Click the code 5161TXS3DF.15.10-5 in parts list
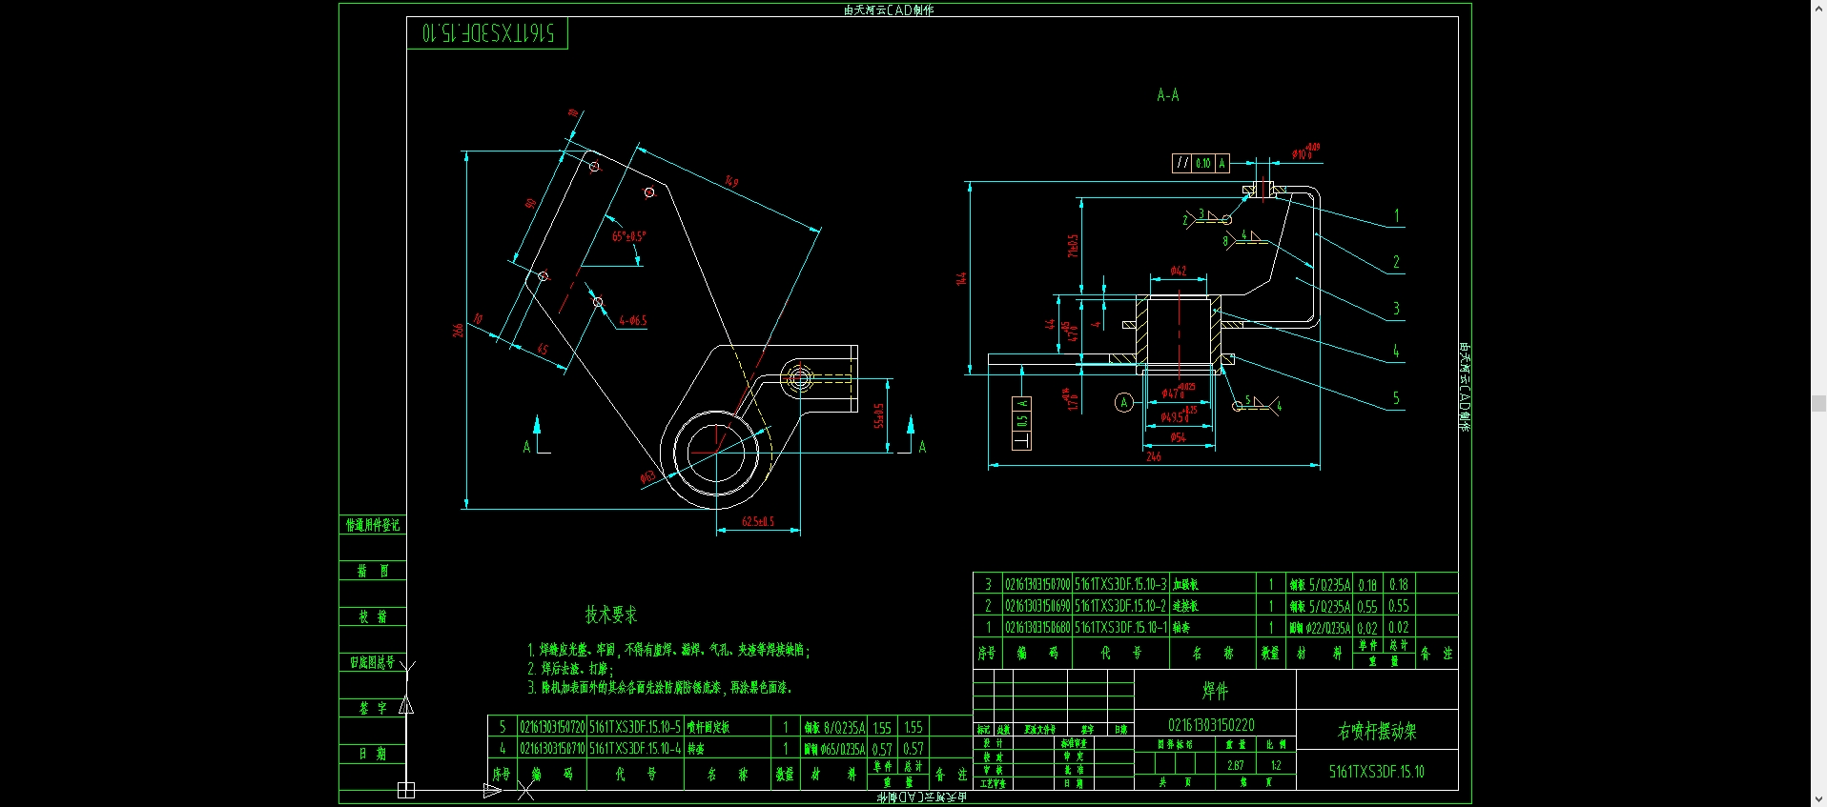The image size is (1827, 807). 635,727
